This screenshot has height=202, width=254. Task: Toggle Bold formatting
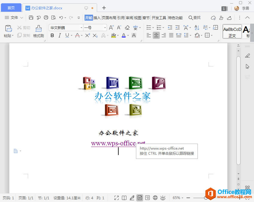pos(52,35)
